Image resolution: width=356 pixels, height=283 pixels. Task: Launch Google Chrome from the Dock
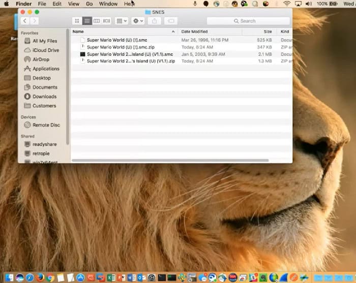(x=50, y=277)
